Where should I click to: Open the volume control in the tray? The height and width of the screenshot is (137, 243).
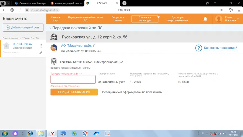tap(224, 133)
